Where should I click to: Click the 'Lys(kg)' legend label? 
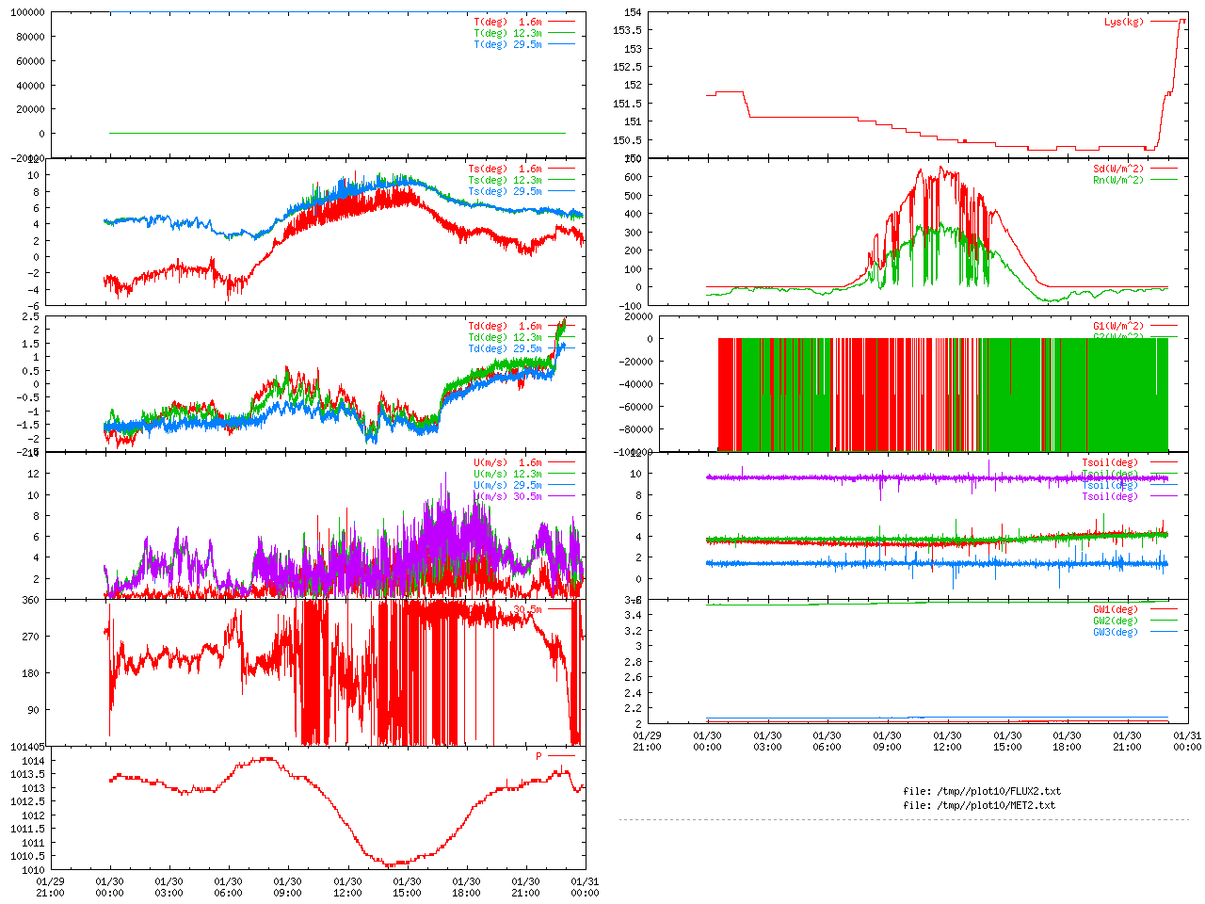point(1124,22)
